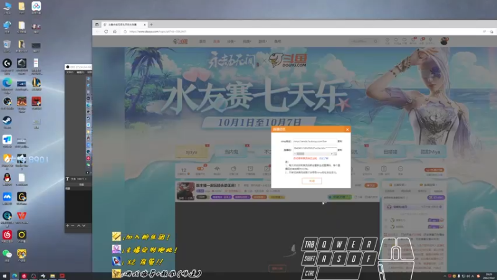Screen dimensions: 497x280
Task: Launch OBS Studio desktop shortcut
Action: [x=7, y=102]
